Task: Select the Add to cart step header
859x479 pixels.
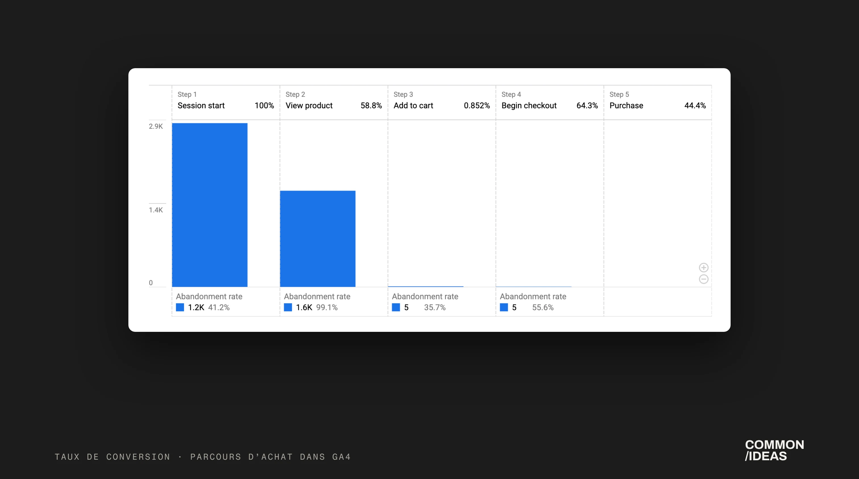Action: 442,102
